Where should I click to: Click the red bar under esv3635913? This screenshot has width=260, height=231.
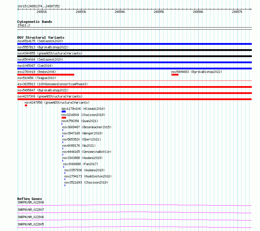point(134,87)
